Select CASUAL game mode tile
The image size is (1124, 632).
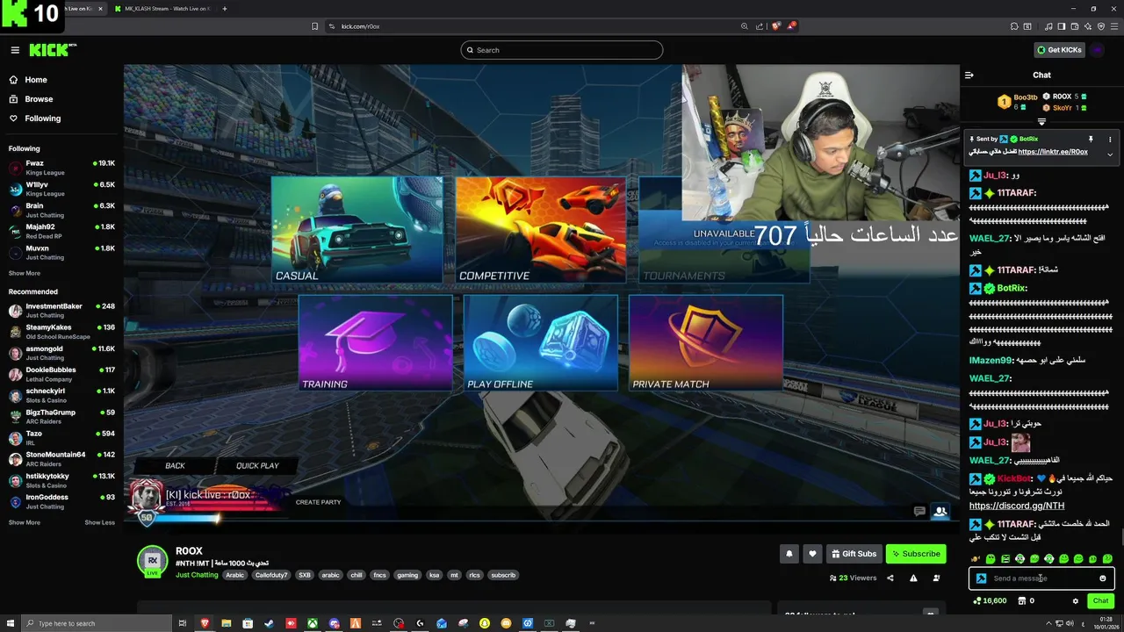coord(357,230)
